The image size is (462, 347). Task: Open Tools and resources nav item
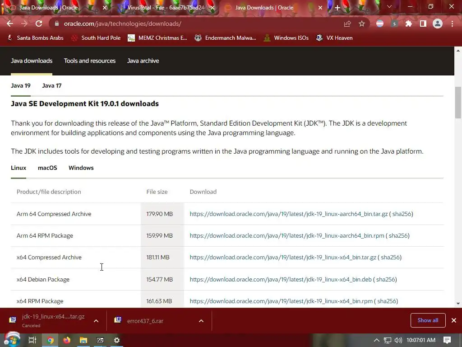click(90, 61)
